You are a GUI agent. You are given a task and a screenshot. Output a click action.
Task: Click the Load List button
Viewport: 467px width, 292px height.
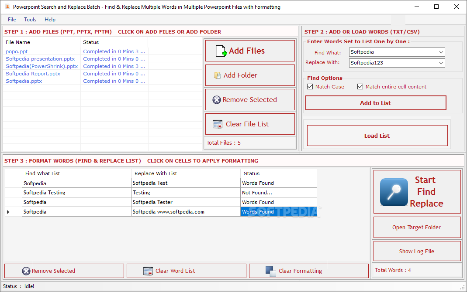[377, 136]
